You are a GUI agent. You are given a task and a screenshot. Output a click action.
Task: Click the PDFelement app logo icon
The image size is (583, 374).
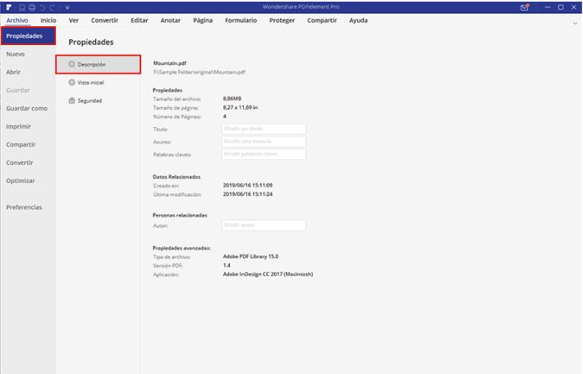tap(7, 7)
